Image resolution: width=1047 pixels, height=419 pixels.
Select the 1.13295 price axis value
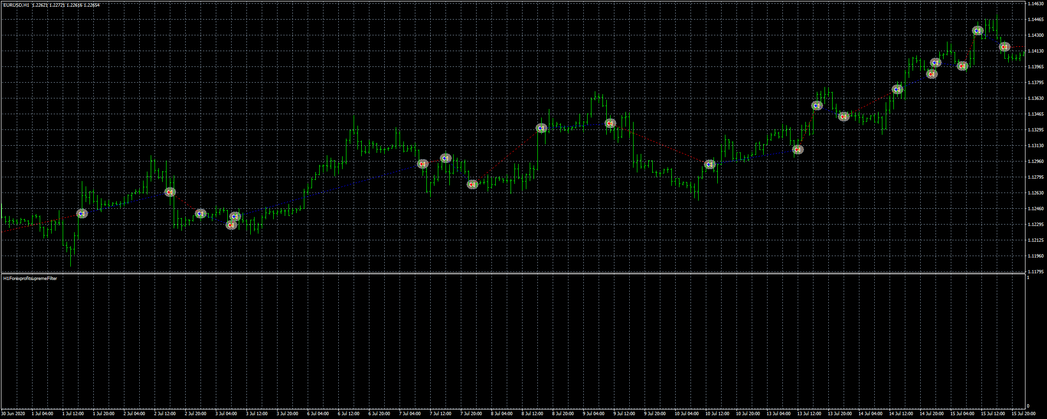point(1036,130)
